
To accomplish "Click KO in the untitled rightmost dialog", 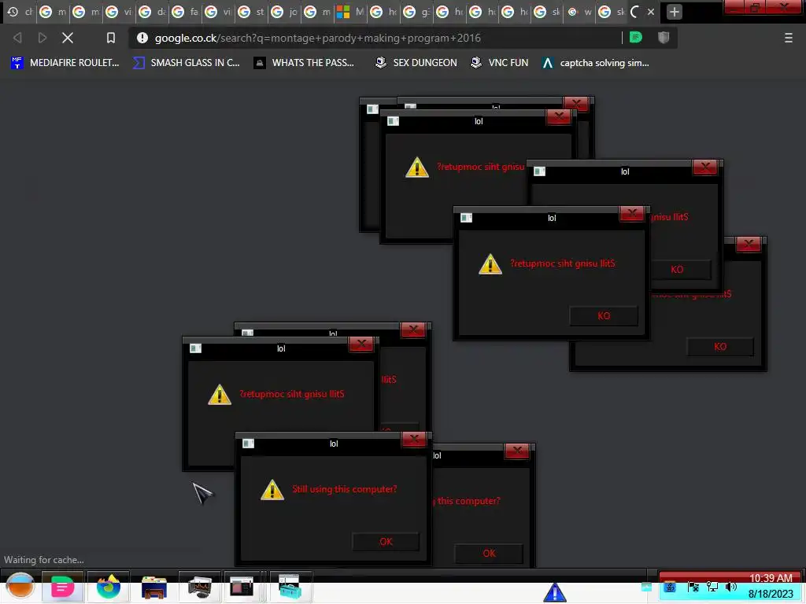I will tap(720, 347).
